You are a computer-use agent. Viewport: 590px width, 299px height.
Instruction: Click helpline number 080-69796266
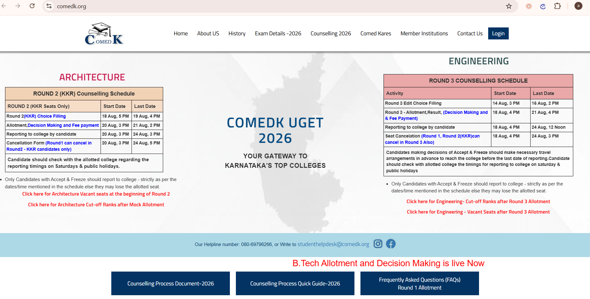tap(256, 244)
